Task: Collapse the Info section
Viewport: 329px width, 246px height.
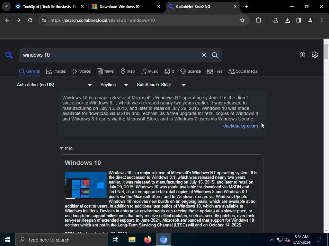Action: click(66, 148)
